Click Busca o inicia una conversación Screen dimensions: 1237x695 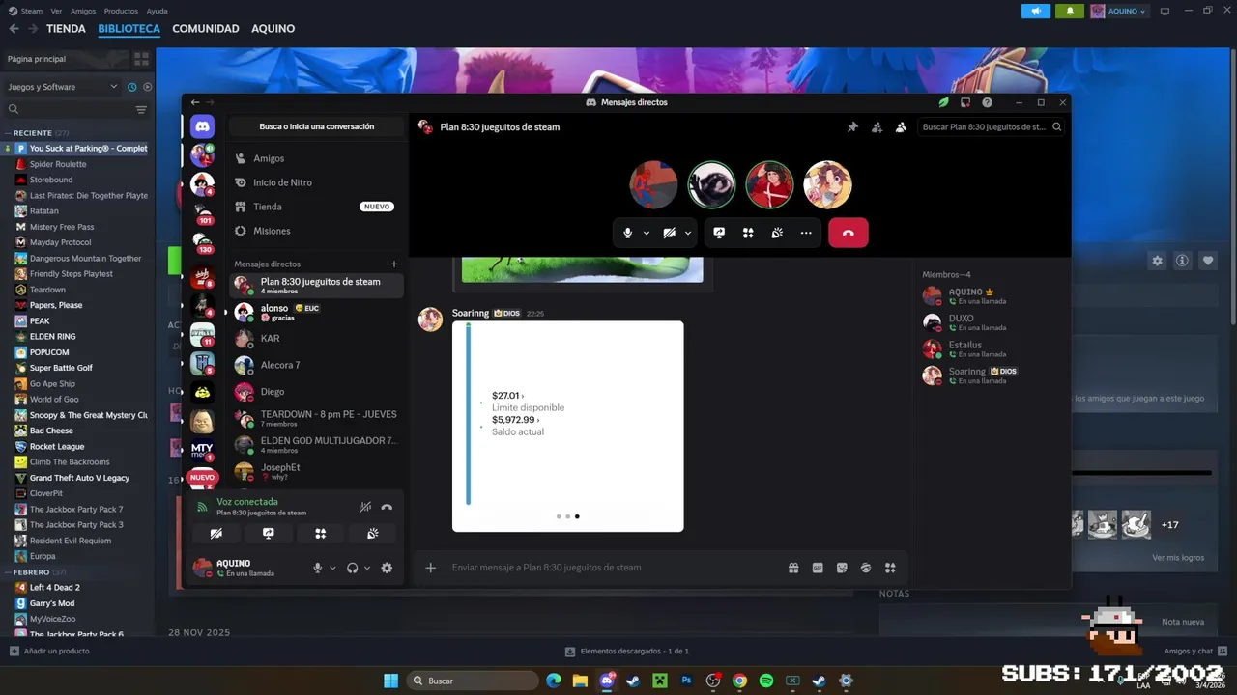click(316, 126)
